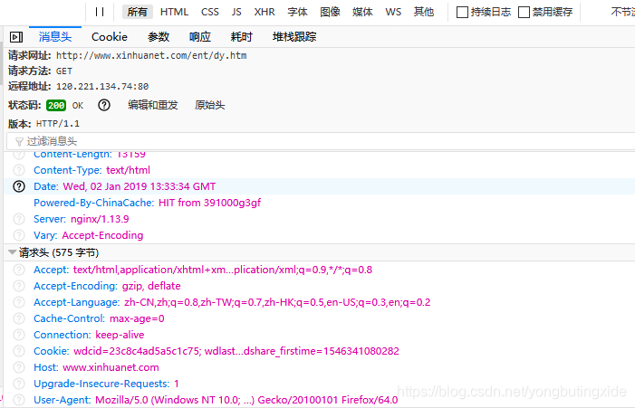Filter requests by 字体
The image size is (635, 408).
297,12
